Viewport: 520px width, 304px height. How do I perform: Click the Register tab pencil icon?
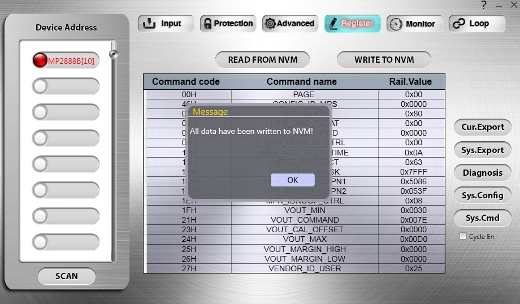pyautogui.click(x=333, y=24)
